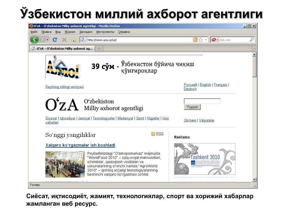Click the Allo 39 сўм banner advertisement
This screenshot has height=212, width=283.
[x=124, y=67]
